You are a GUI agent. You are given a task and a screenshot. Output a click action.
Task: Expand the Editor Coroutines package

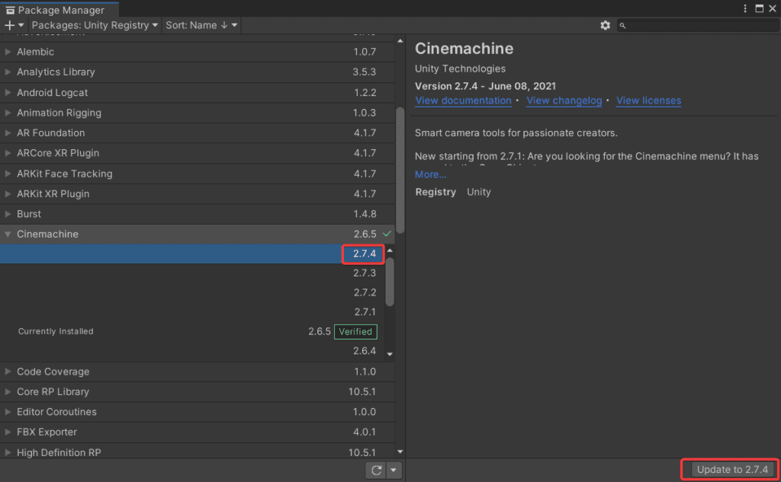click(8, 412)
